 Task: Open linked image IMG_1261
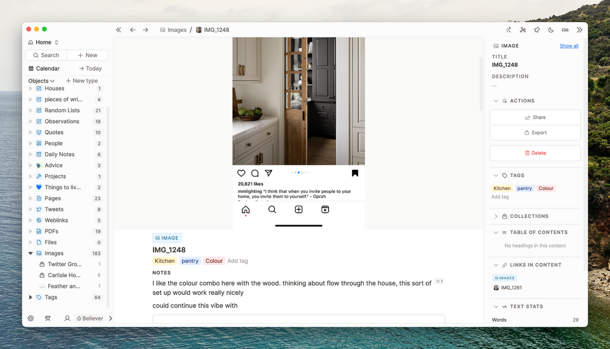pos(508,288)
